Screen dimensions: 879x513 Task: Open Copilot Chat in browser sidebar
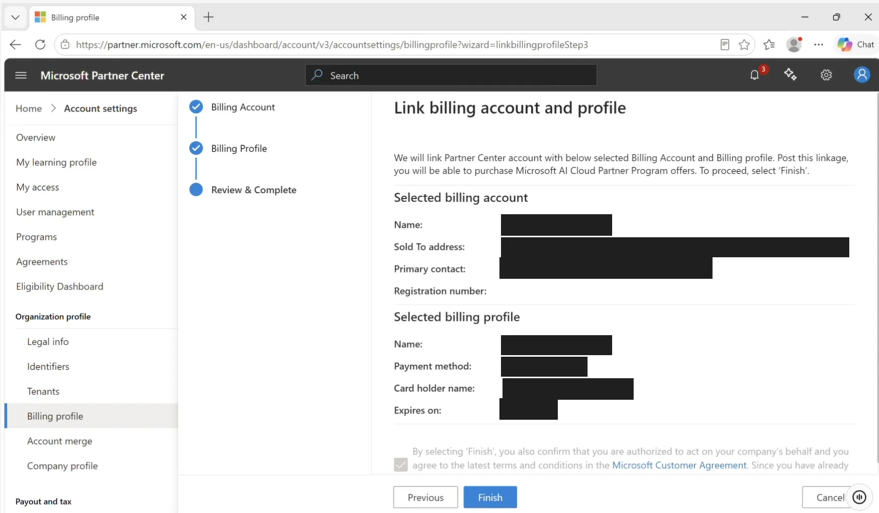coord(856,45)
